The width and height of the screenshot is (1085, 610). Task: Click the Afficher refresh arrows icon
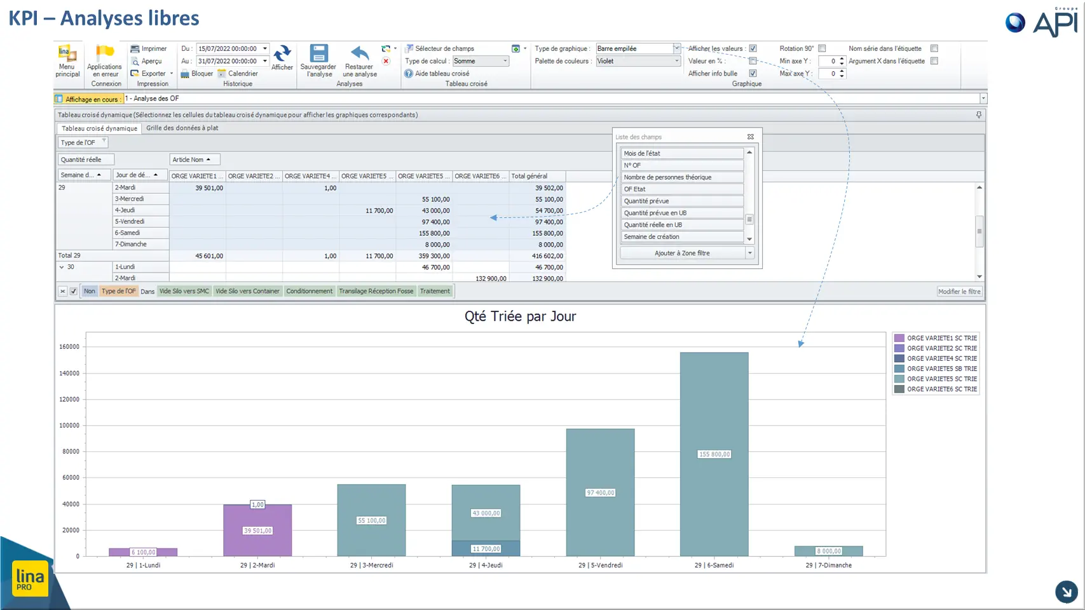tap(282, 53)
